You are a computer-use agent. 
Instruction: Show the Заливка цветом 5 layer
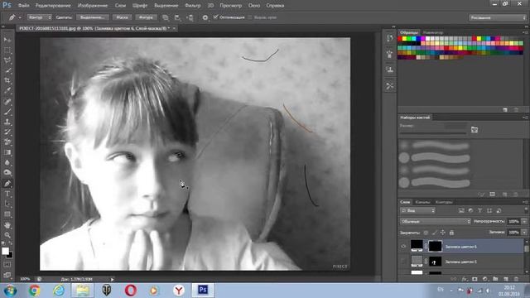[403, 262]
